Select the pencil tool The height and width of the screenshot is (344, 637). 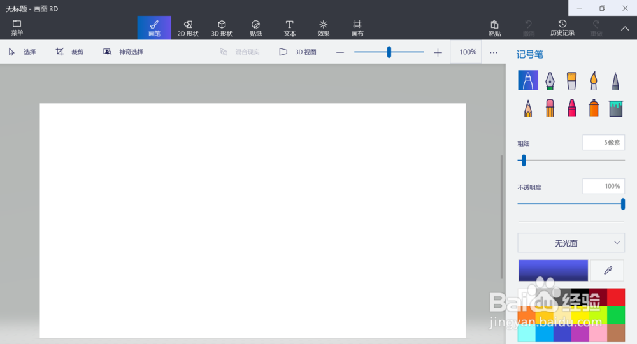point(527,108)
